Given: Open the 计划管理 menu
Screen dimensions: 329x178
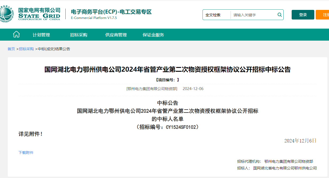Looking at the screenshot, I should click(41, 35).
